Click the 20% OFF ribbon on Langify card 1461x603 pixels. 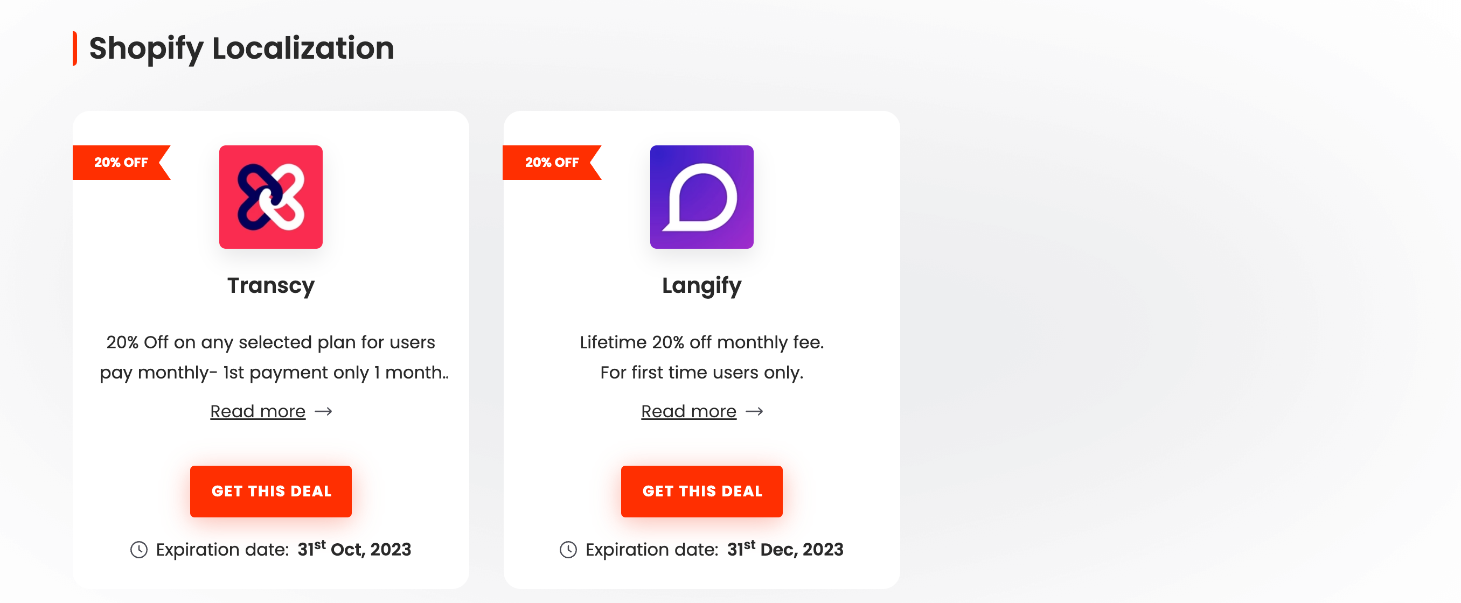coord(551,163)
